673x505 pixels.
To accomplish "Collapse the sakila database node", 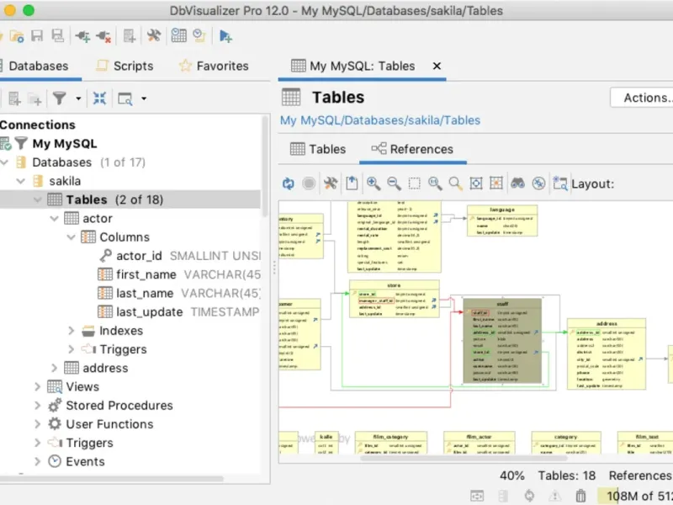I will click(19, 181).
